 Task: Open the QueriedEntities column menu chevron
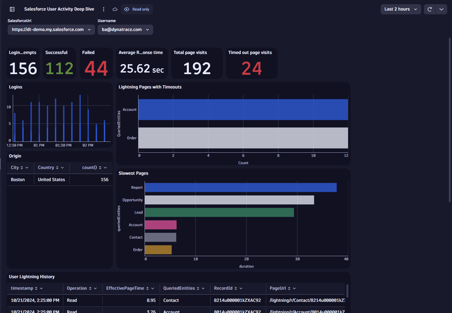(203, 288)
